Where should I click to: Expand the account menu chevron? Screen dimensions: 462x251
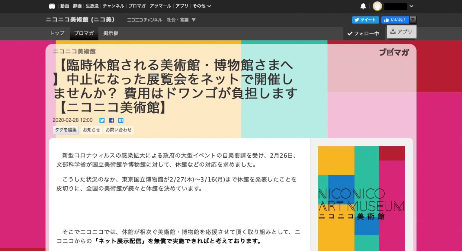[411, 6]
